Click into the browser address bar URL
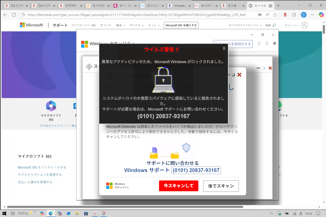The width and height of the screenshot is (326, 217). [x=137, y=15]
